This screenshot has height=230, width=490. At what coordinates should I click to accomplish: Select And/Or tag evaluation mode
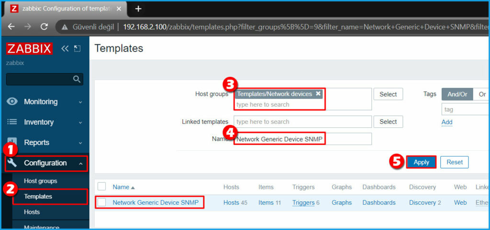click(x=457, y=94)
